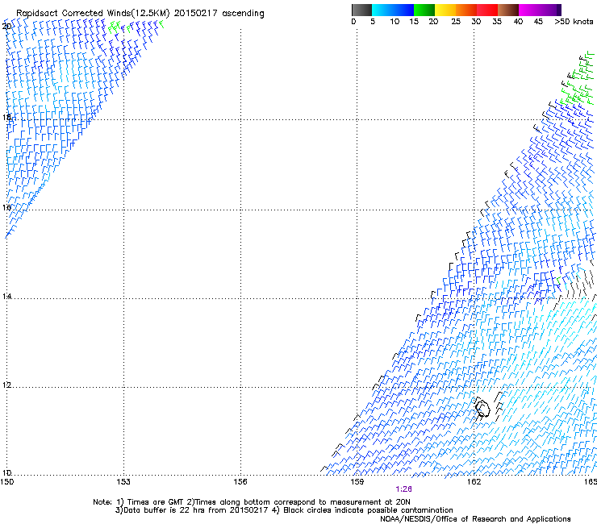This screenshot has width=597, height=524.
Task: Click the black contamination circle near 162E
Action: 482,408
